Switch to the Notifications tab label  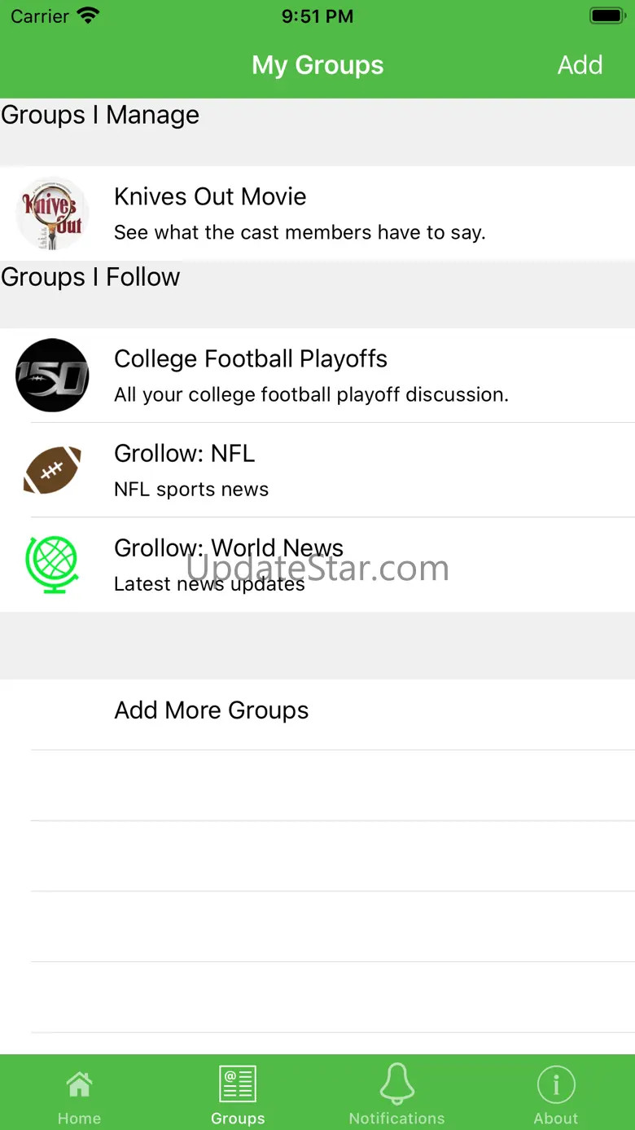[x=396, y=1119]
